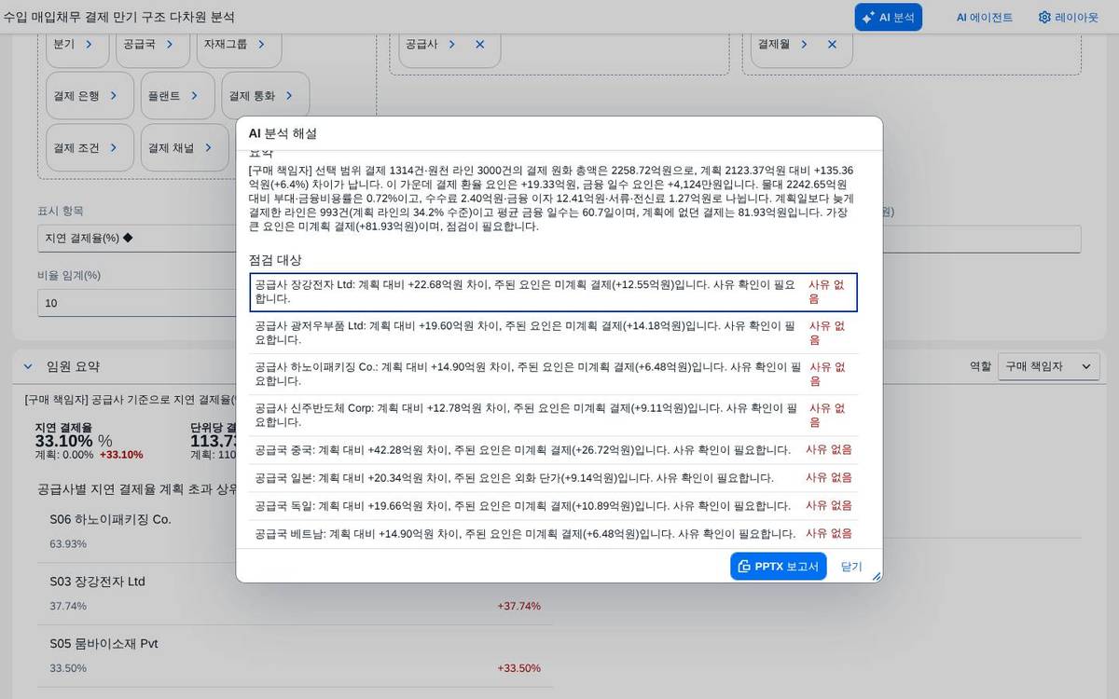The image size is (1119, 699).
Task: Select the 광저우부품 Ltd inspection item
Action: pos(553,333)
